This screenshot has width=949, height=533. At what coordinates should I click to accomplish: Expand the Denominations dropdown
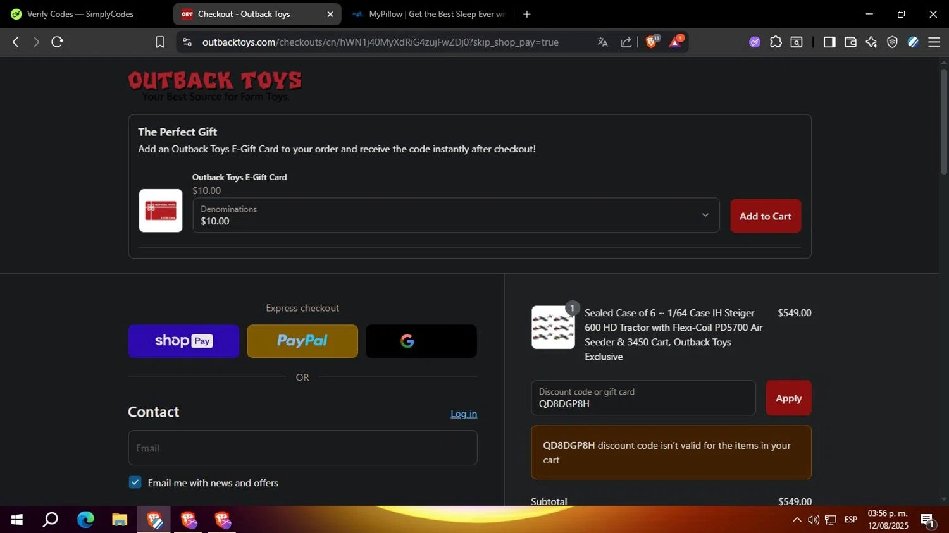point(456,215)
